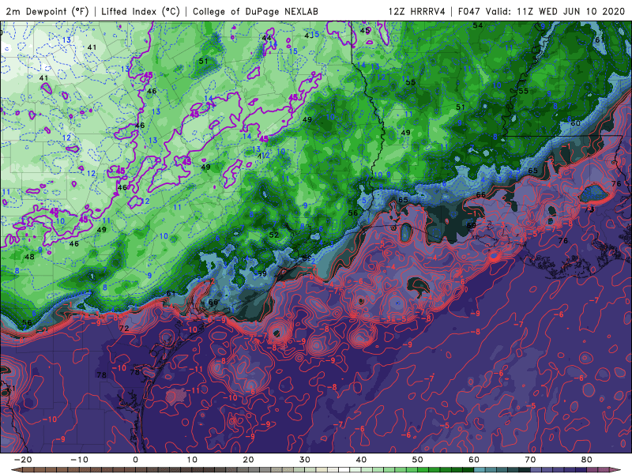
Task: Click the "12Z HRRRV4" model run label
Action: (416, 11)
